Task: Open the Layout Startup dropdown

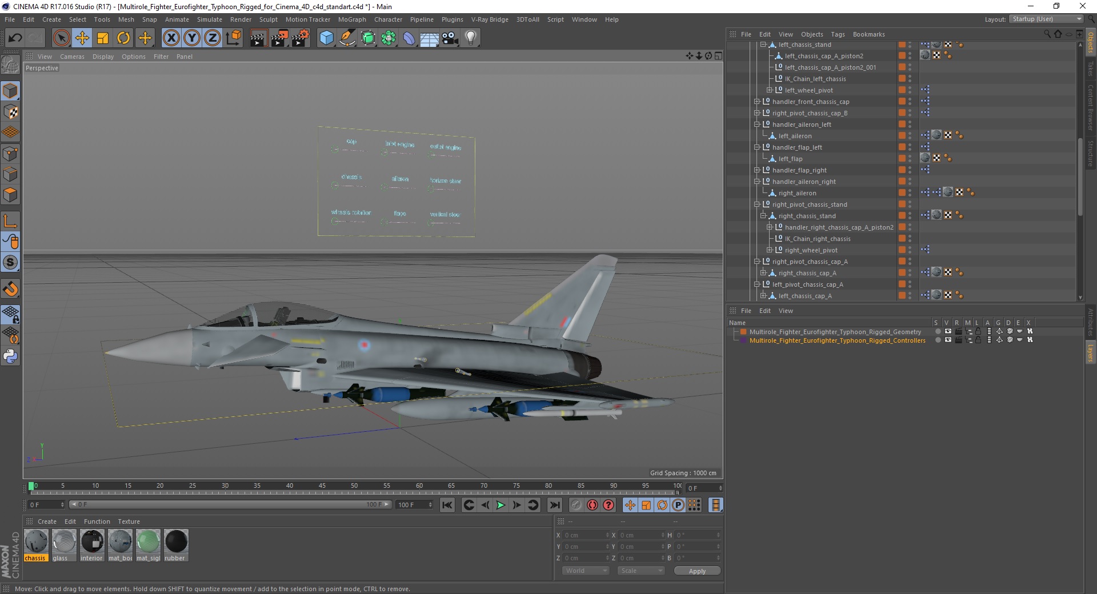Action: (1046, 19)
